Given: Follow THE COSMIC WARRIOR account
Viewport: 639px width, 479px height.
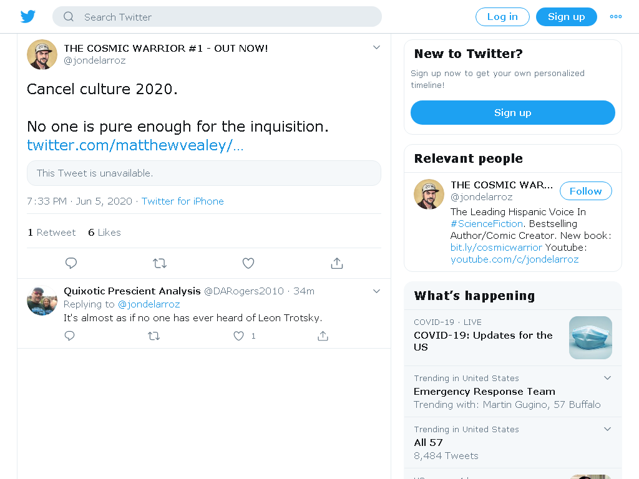Looking at the screenshot, I should 585,191.
